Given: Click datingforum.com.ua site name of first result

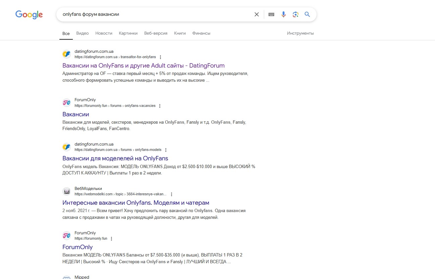Looking at the screenshot, I should click(94, 51).
